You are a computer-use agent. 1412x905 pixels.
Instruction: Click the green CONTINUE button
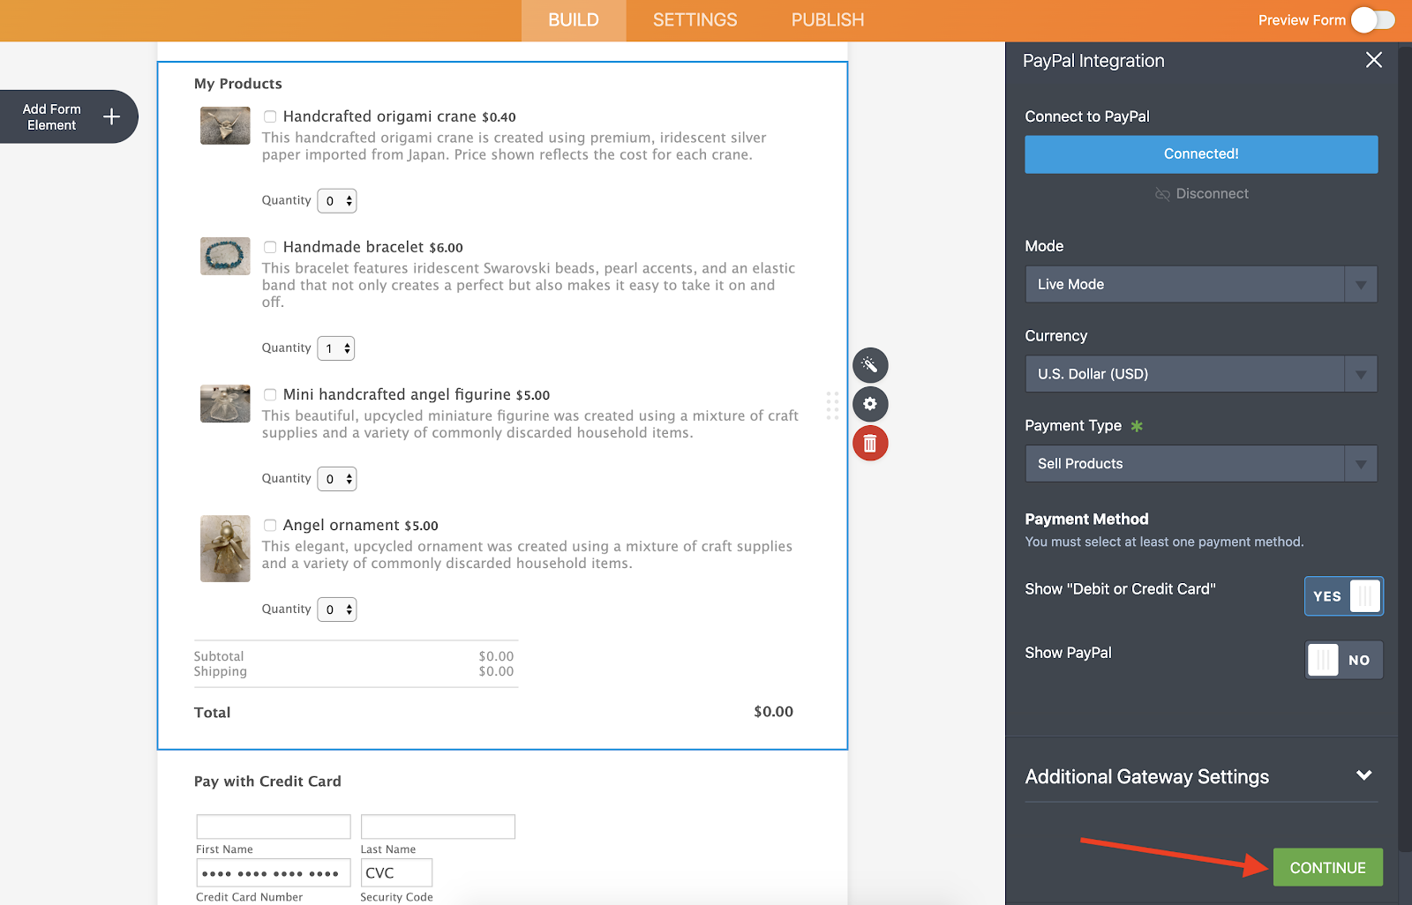pos(1327,868)
